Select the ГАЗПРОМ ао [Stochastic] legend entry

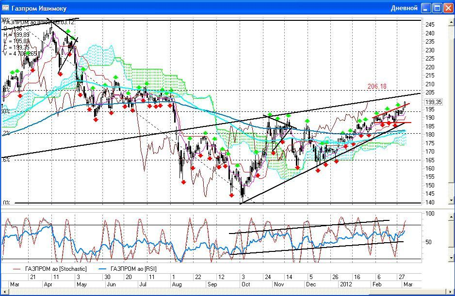click(56, 269)
